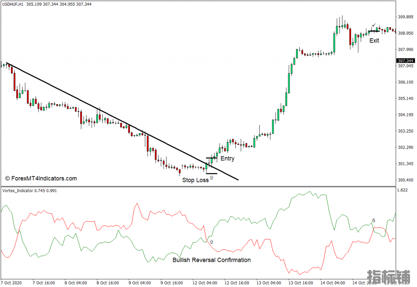417x287 pixels.
Task: Click the current price tag 307.344
Action: (406, 61)
